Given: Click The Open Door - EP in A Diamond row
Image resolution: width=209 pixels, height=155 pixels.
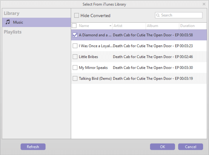Looking at the screenshot, I should click(x=163, y=35).
